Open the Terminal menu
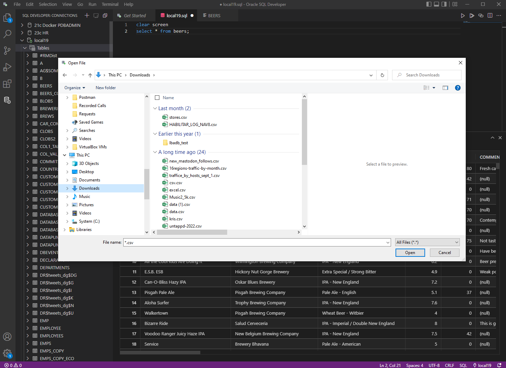This screenshot has height=368, width=506. click(110, 4)
